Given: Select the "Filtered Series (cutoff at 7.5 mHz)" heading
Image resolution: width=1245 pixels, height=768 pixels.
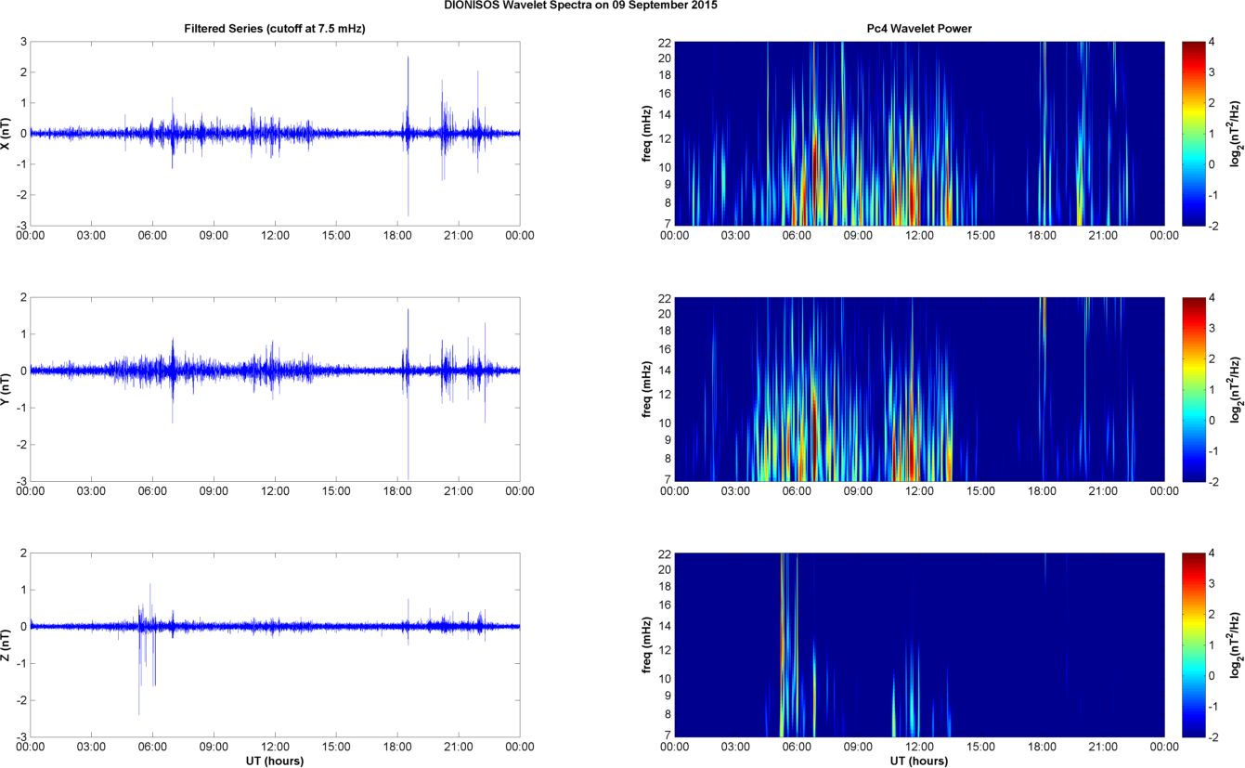Looking at the screenshot, I should [x=276, y=30].
